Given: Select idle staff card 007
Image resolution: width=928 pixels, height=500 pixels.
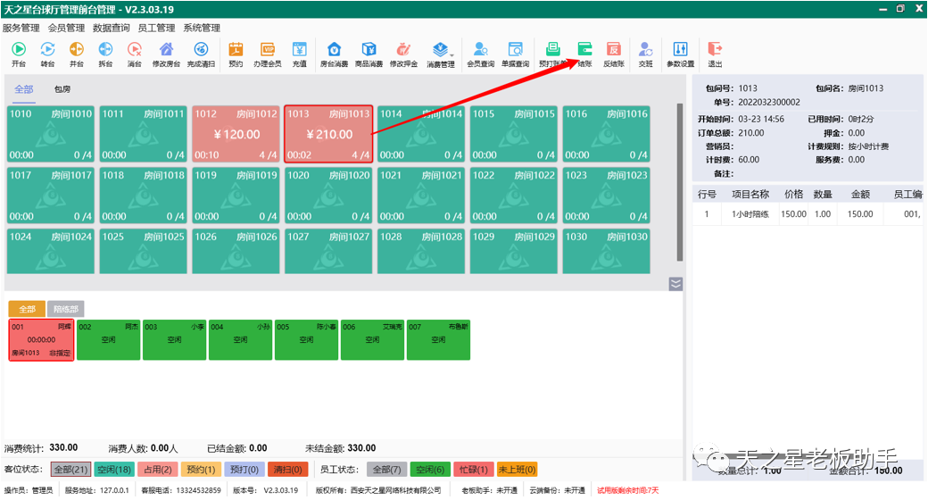Looking at the screenshot, I should pos(438,340).
